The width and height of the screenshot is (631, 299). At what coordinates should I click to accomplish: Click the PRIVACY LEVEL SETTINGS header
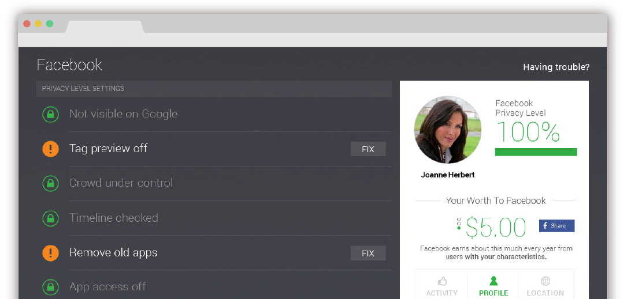214,89
